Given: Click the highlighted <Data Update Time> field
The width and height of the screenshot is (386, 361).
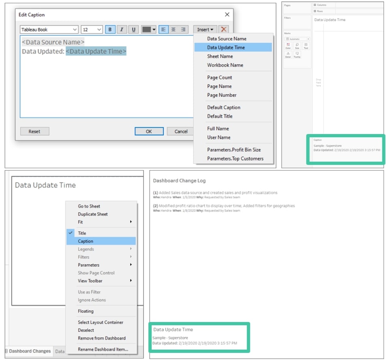Looking at the screenshot, I should click(96, 51).
